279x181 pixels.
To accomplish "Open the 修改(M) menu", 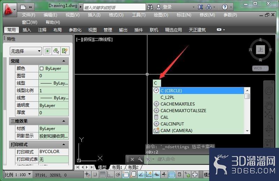I will click(x=207, y=15).
